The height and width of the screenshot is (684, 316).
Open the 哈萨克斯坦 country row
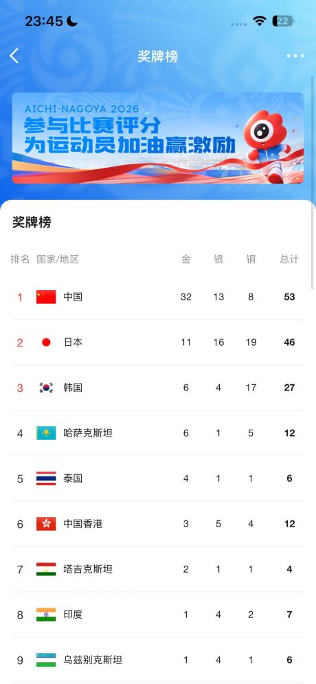[158, 432]
